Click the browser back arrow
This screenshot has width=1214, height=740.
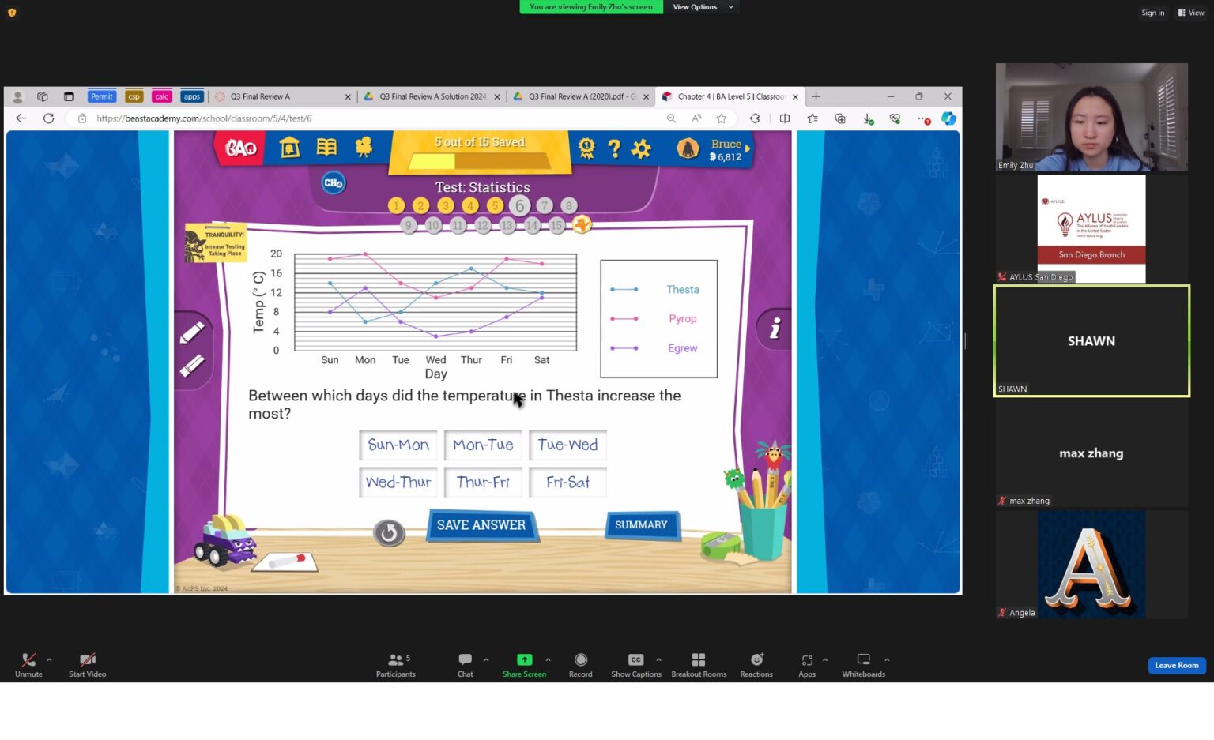(x=21, y=118)
